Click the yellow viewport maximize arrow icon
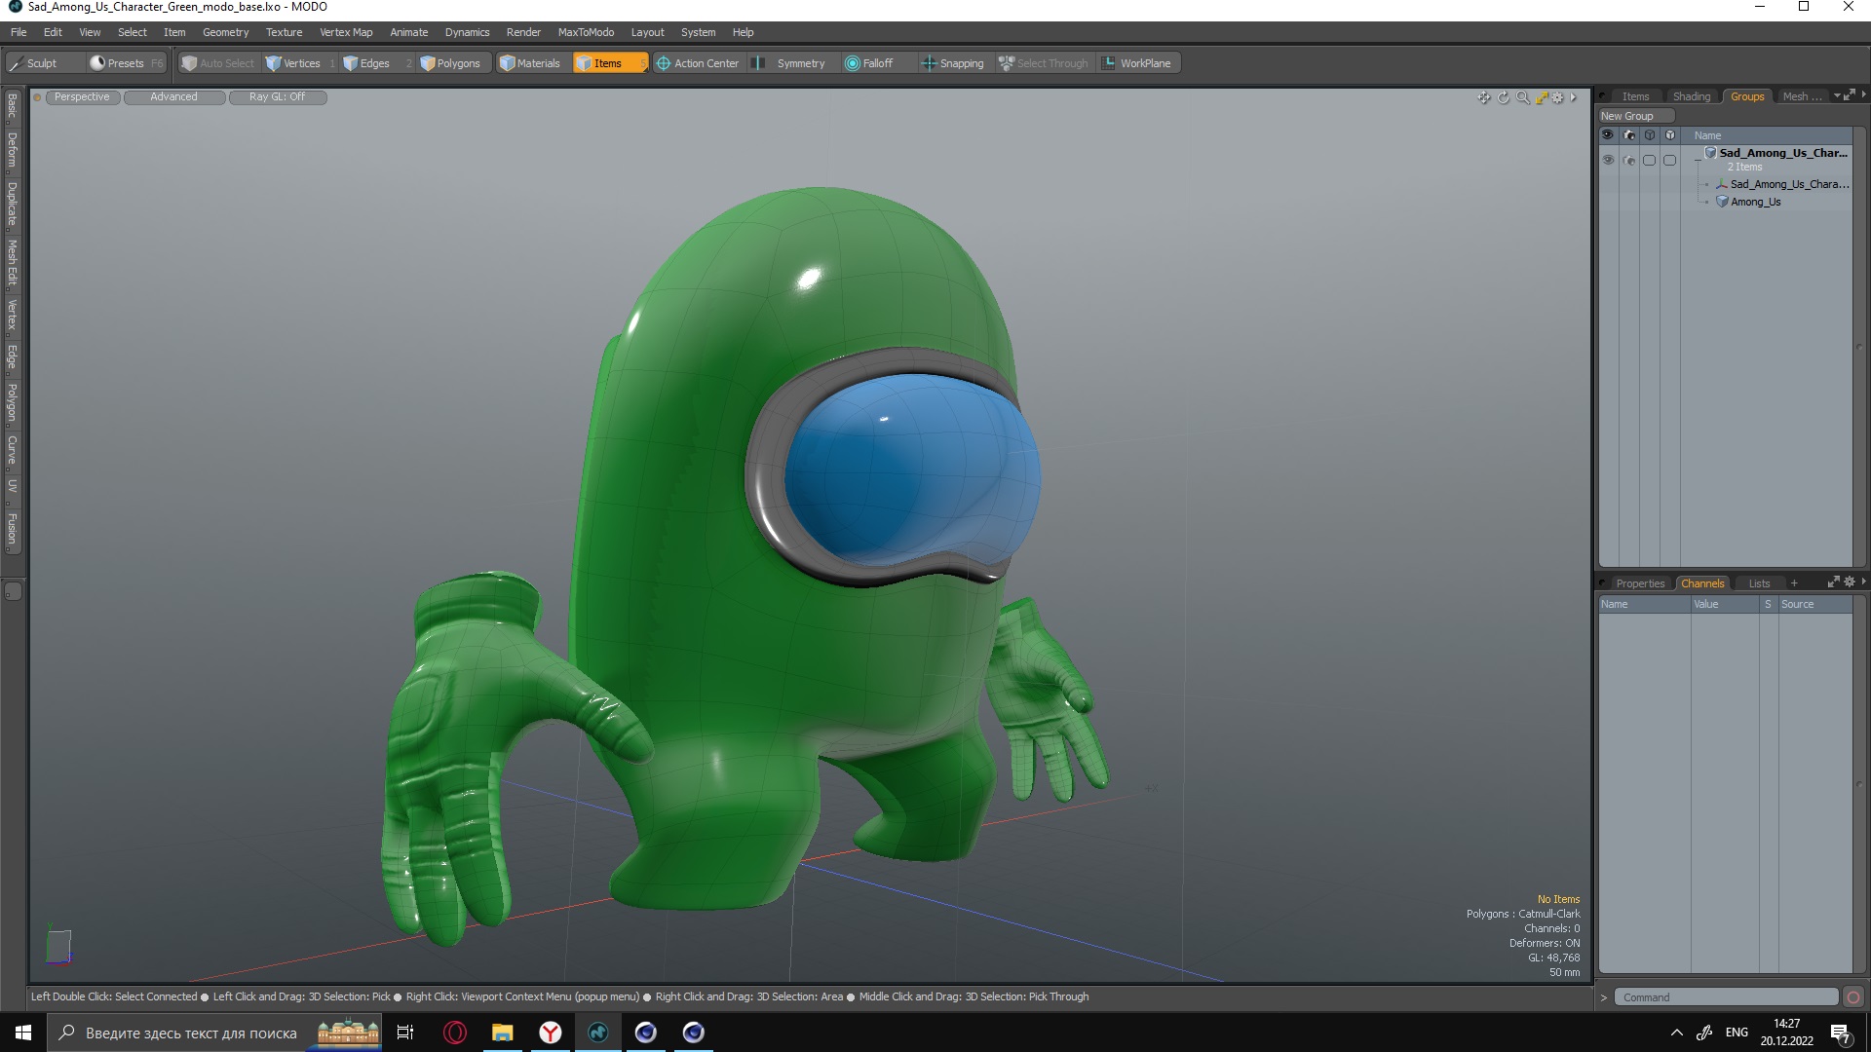The image size is (1871, 1052). pyautogui.click(x=1542, y=97)
